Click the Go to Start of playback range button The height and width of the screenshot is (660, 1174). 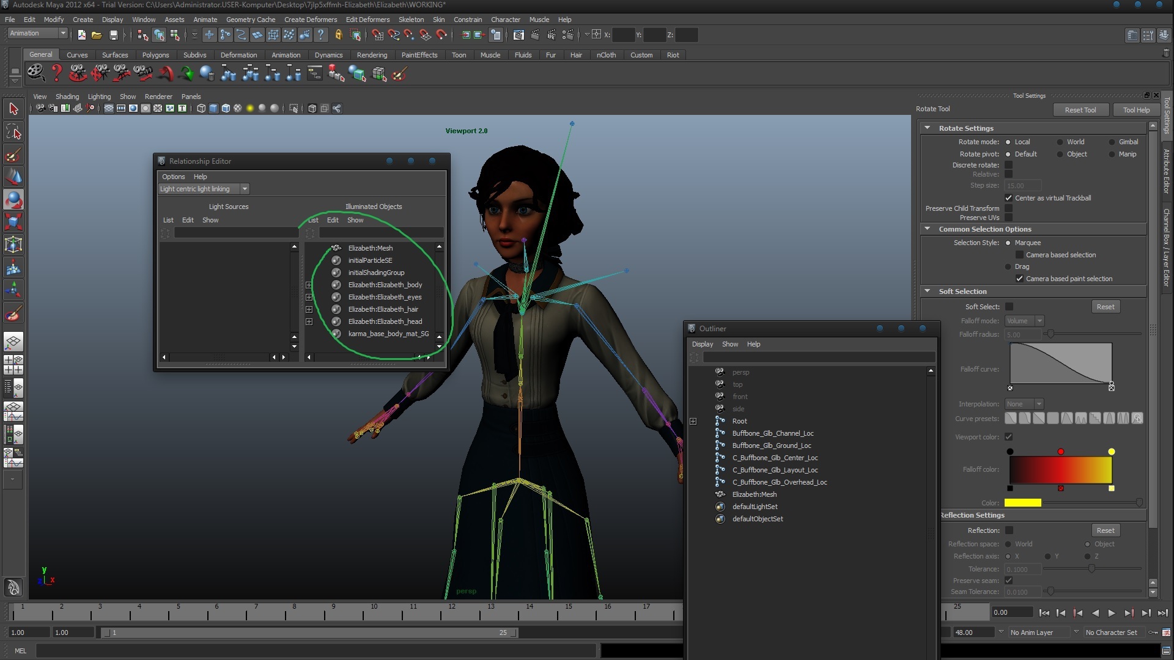1044,613
